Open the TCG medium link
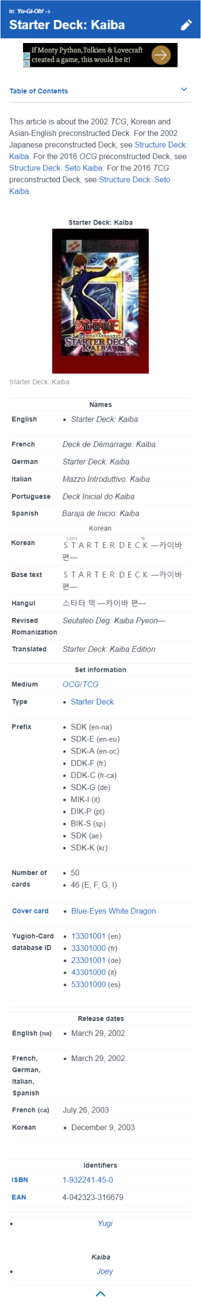The height and width of the screenshot is (1305, 201). point(89,684)
